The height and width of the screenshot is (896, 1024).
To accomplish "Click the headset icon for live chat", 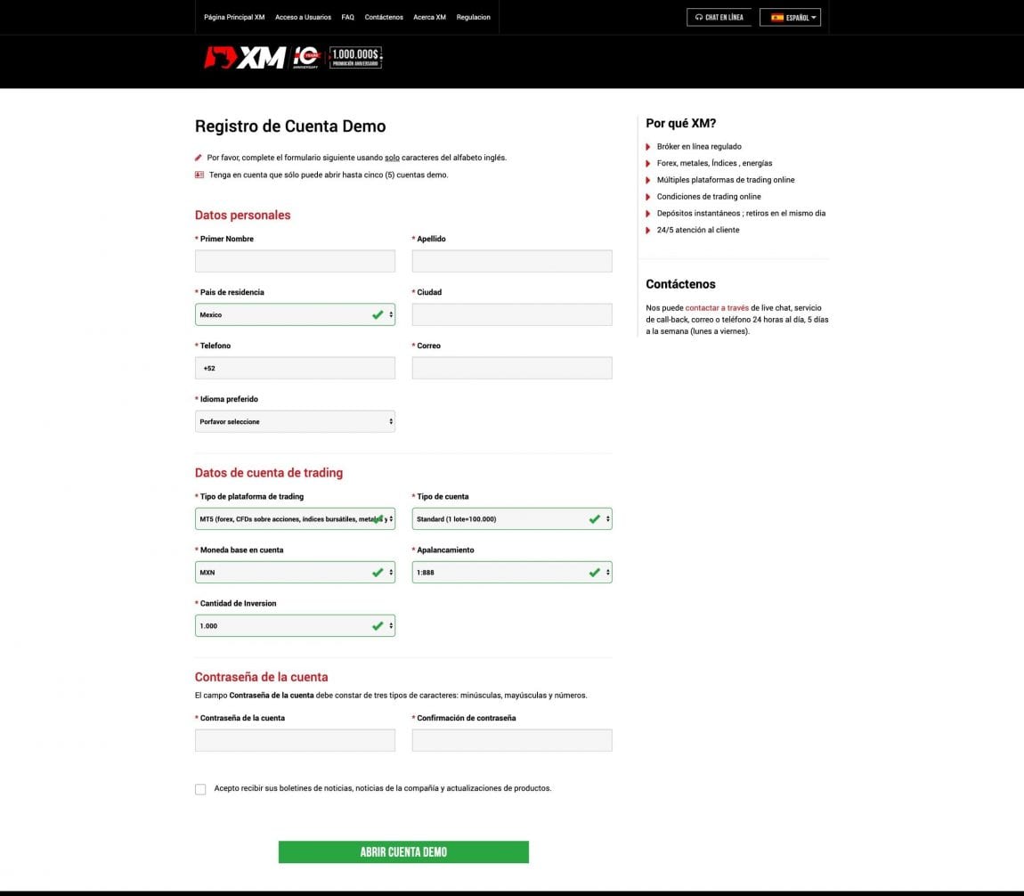I will [x=699, y=17].
